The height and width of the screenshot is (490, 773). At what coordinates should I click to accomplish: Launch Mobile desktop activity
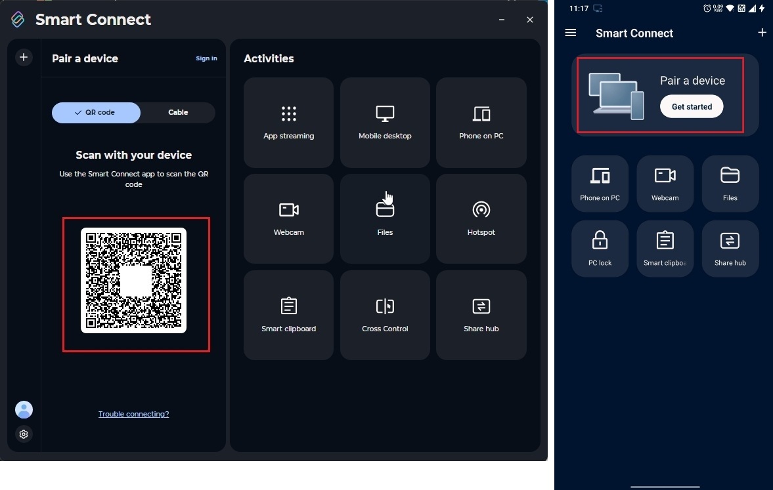click(385, 123)
